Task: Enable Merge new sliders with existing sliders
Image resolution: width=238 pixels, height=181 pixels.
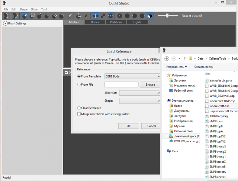Action: [79, 114]
